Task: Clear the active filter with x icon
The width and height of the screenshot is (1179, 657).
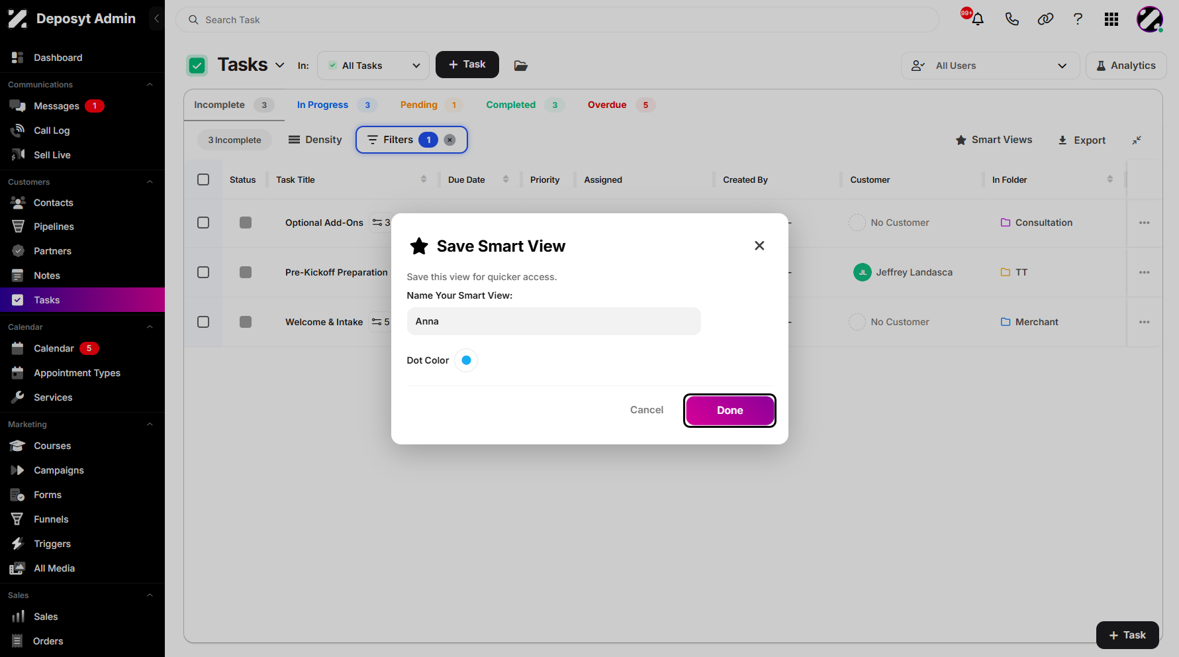Action: pyautogui.click(x=449, y=140)
